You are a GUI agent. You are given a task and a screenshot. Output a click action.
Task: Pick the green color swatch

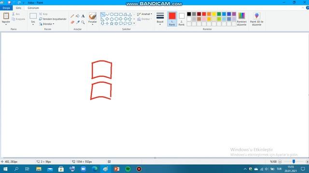pyautogui.click(x=219, y=14)
